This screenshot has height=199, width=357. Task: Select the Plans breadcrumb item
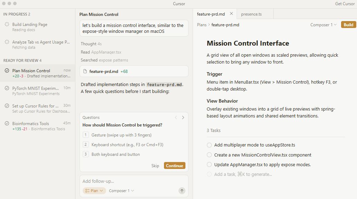[202, 25]
